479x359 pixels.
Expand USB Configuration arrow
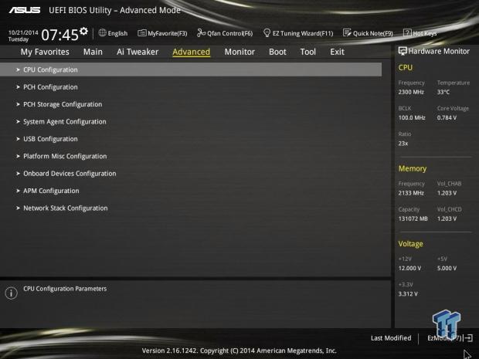click(18, 139)
